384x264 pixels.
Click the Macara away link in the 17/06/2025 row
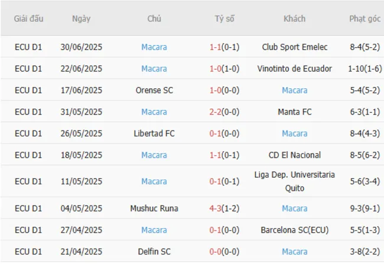pyautogui.click(x=294, y=90)
